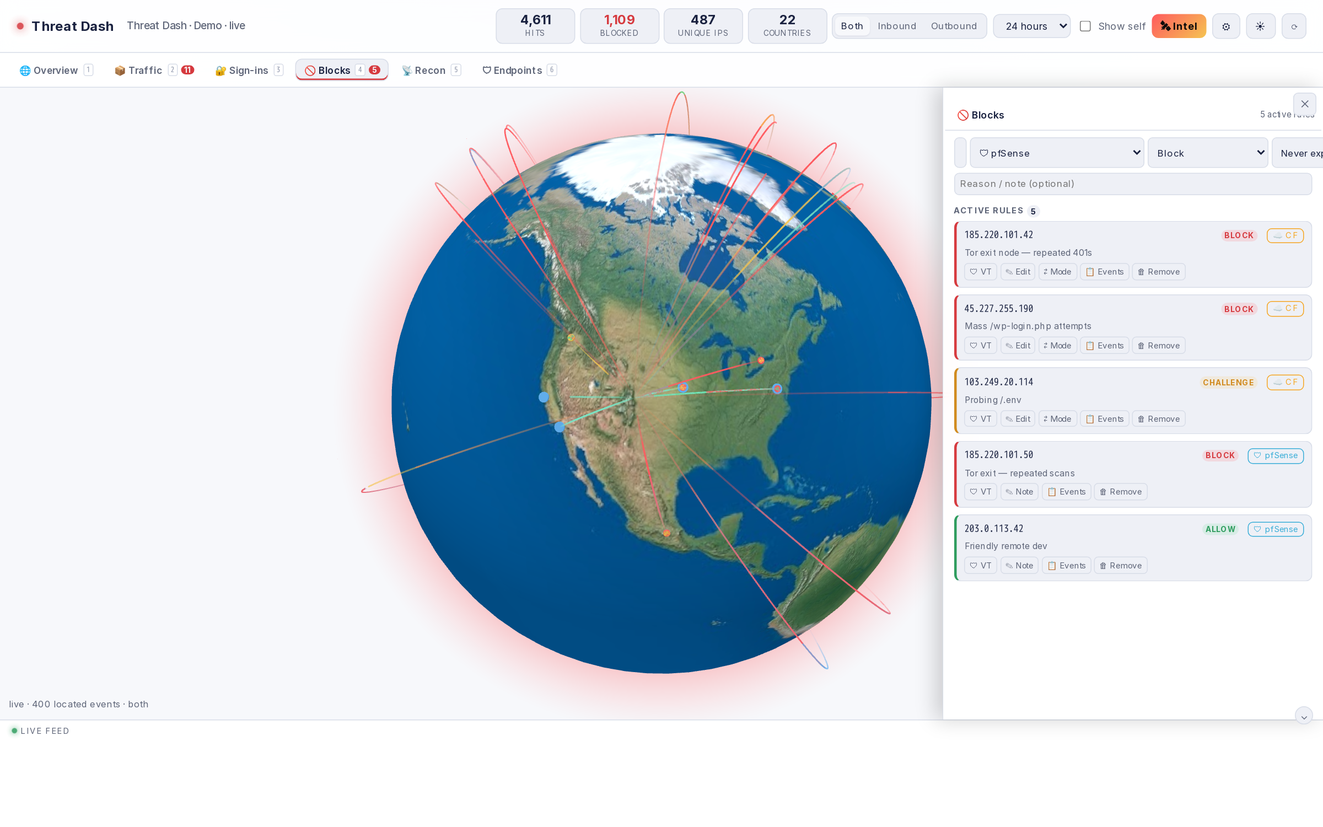The width and height of the screenshot is (1323, 827).
Task: Open the Intel panel
Action: 1179,26
